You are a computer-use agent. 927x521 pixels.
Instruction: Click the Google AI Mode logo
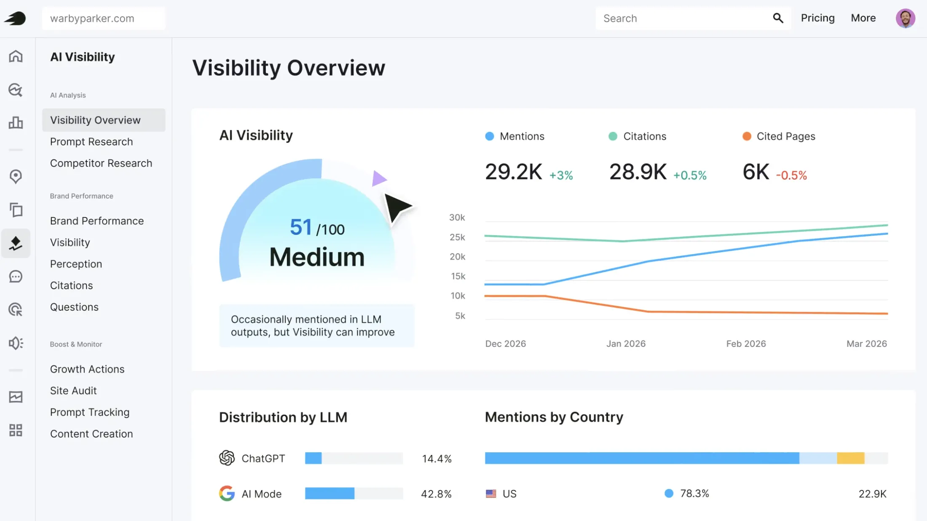click(x=227, y=493)
